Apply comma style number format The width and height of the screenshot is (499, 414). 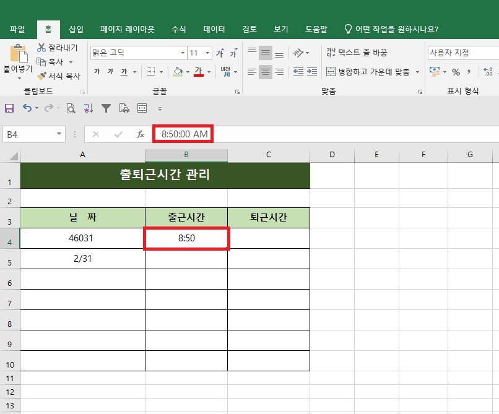pos(469,72)
